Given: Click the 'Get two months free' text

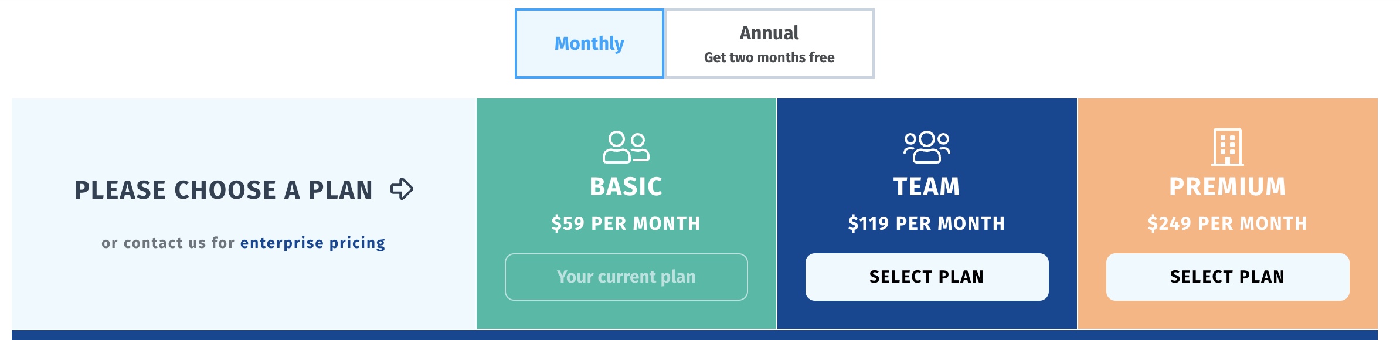Looking at the screenshot, I should (769, 57).
